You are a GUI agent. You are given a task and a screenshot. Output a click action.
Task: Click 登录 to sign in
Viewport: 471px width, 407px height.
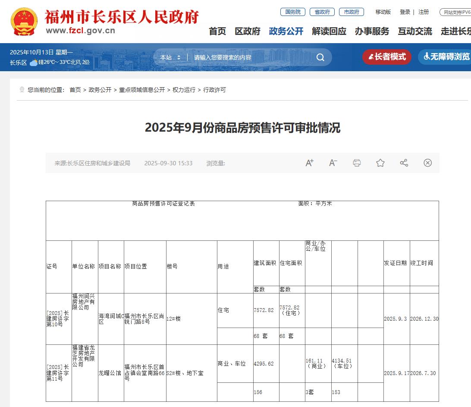click(405, 12)
